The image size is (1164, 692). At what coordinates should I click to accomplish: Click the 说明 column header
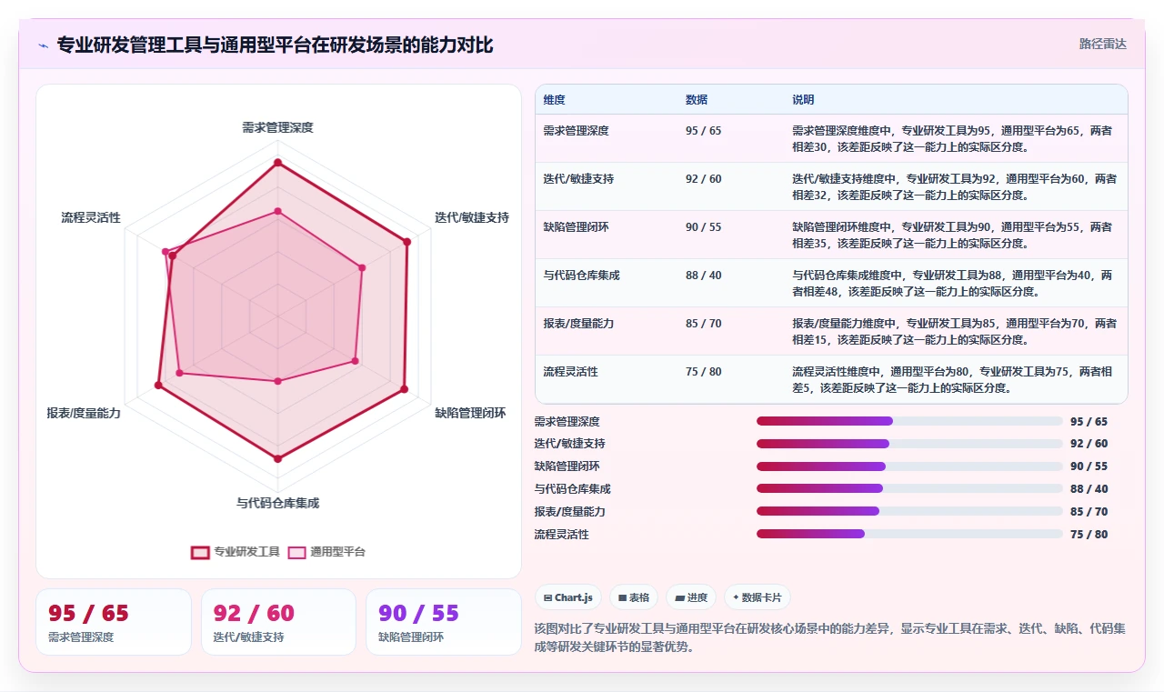(x=803, y=100)
